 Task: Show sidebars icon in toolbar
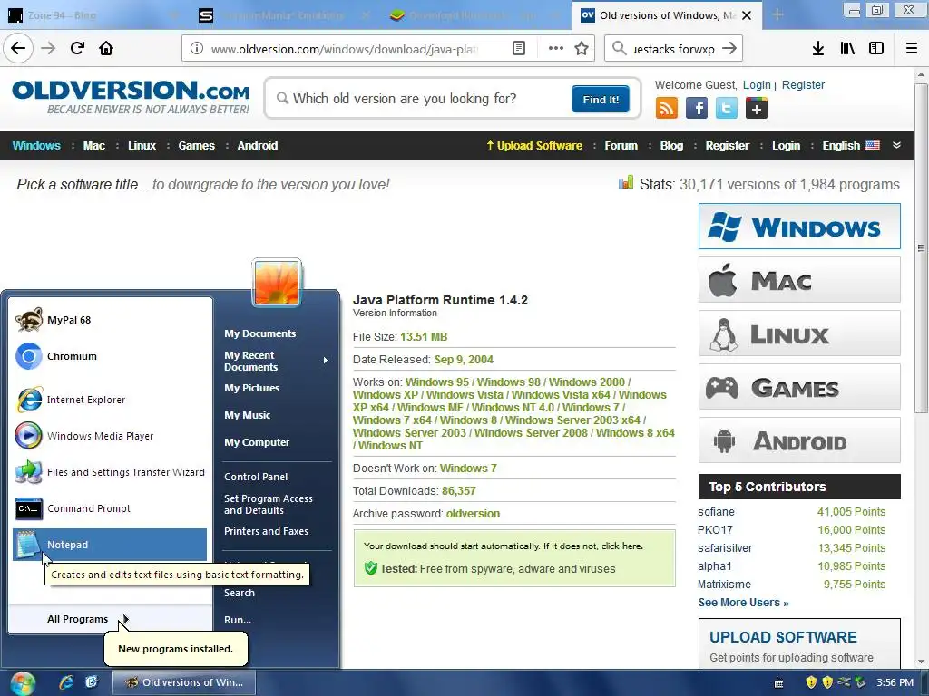[876, 49]
